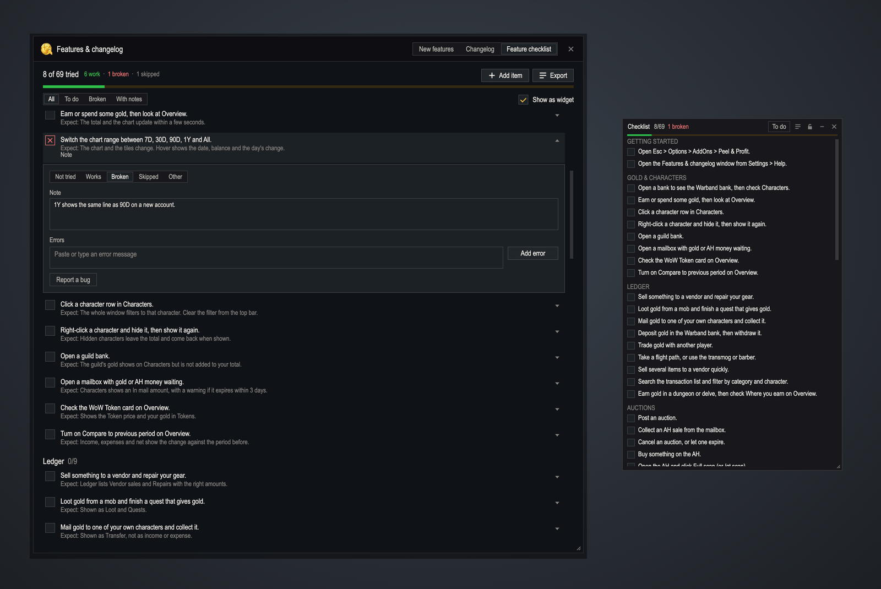881x589 pixels.
Task: Expand the 'Earn or spend some gold' item
Action: click(x=557, y=115)
